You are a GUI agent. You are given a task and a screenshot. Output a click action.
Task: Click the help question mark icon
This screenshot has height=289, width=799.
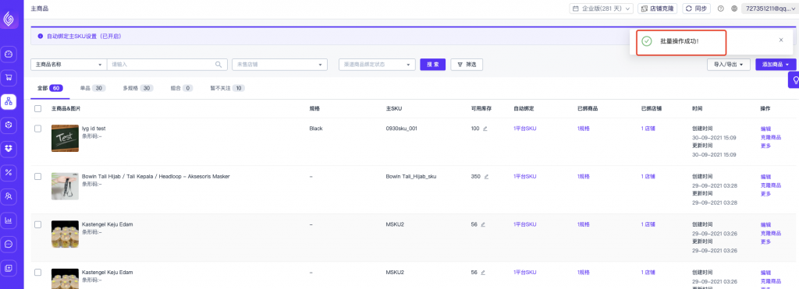(x=720, y=9)
